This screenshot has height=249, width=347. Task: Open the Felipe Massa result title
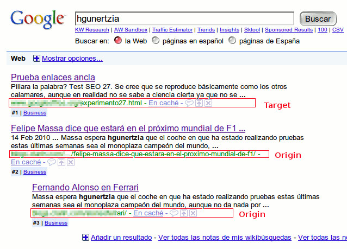pyautogui.click(x=128, y=128)
